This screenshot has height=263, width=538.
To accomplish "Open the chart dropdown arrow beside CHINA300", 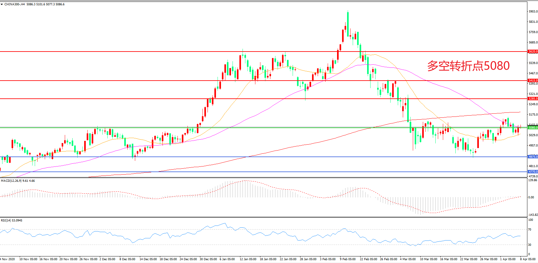I will (x=2, y=4).
